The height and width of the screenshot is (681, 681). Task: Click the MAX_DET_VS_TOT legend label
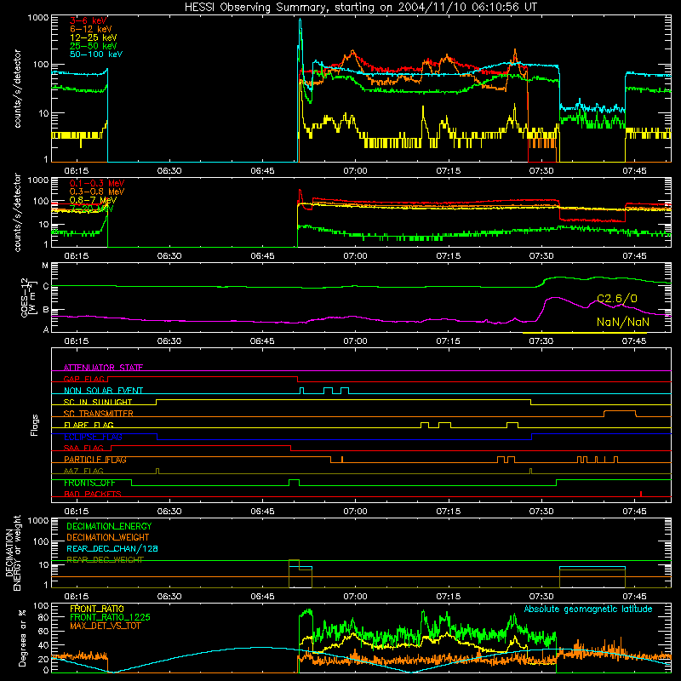pos(105,626)
